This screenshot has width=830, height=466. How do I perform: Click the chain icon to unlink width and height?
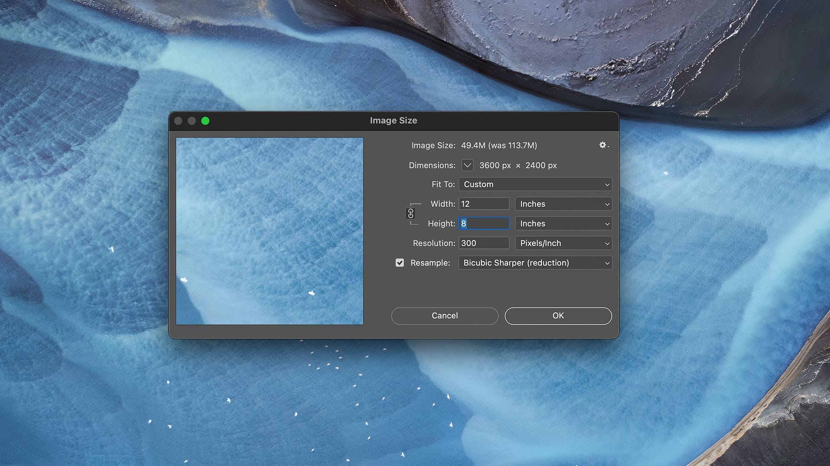[411, 213]
